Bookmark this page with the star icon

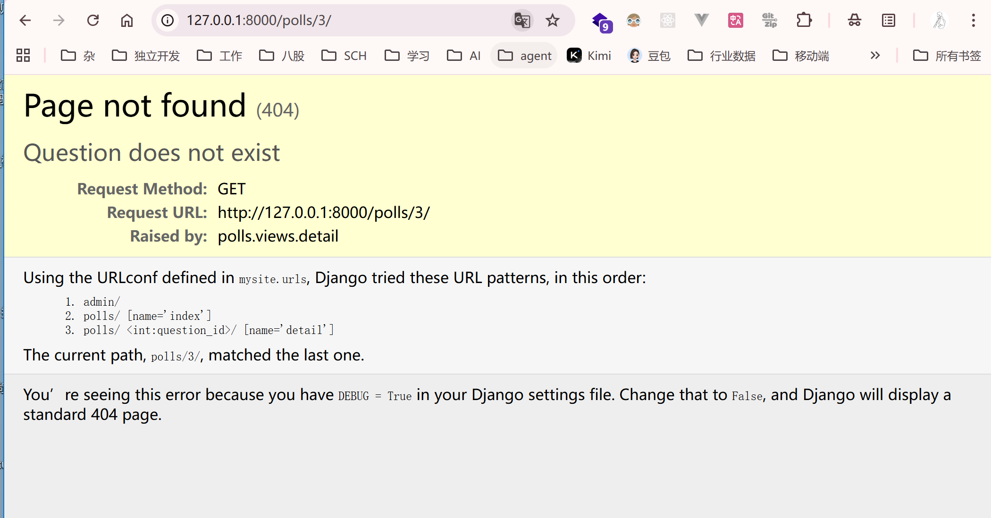pos(552,20)
